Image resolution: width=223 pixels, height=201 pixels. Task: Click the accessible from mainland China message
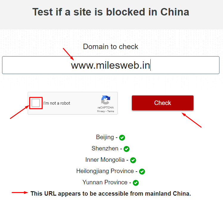click(x=111, y=194)
